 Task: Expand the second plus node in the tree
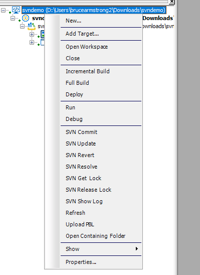(x=32, y=43)
